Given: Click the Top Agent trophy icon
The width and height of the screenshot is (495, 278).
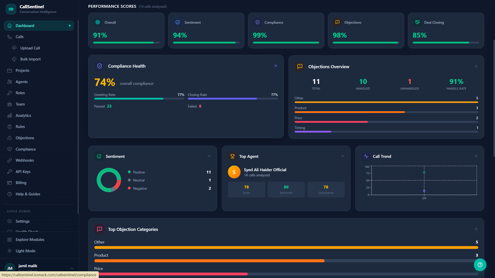Looking at the screenshot, I should coord(233,156).
